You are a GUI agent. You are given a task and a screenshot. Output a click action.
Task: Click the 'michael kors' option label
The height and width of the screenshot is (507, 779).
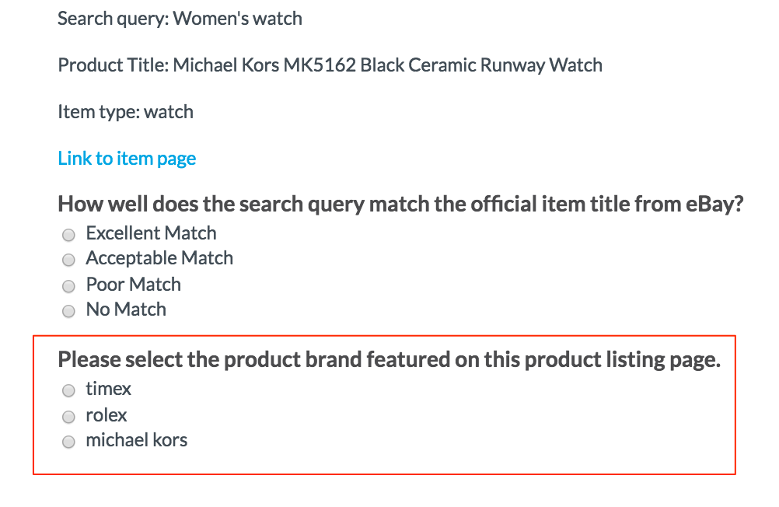point(137,440)
